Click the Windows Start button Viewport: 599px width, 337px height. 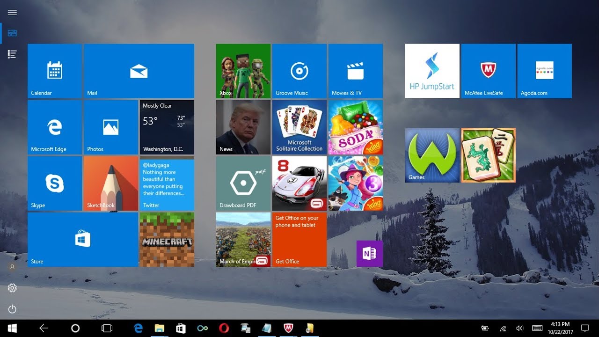pos(12,328)
